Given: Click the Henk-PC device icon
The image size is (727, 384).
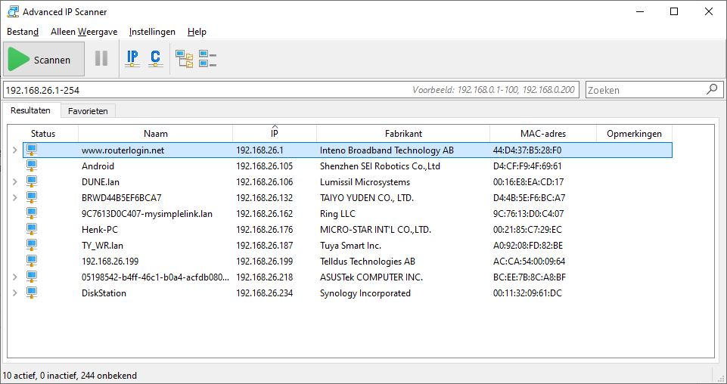Looking at the screenshot, I should point(32,229).
